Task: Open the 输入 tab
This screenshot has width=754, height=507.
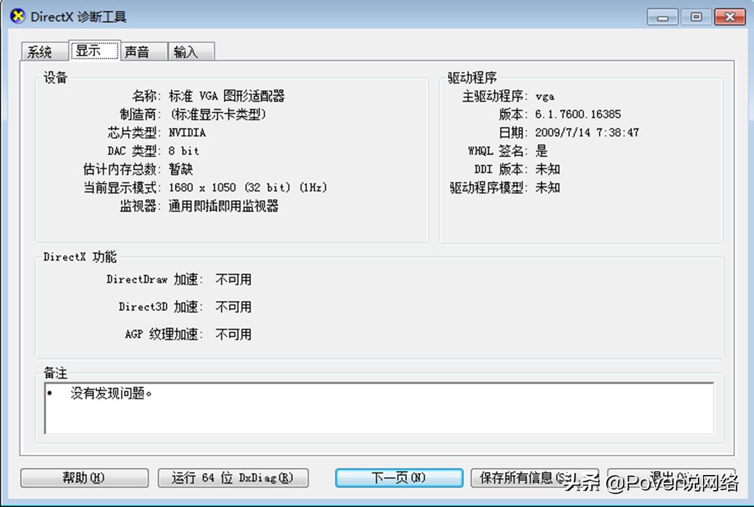Action: (x=190, y=51)
